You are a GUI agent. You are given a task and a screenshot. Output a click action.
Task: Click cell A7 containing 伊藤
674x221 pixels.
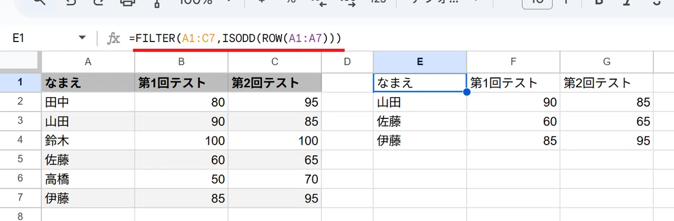88,197
